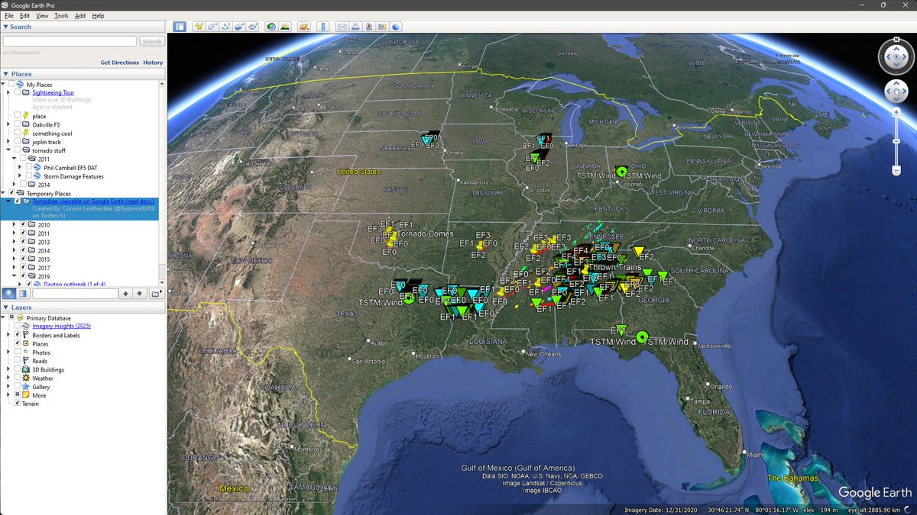Click the zoom out minus button
Screen dimensions: 917x515
click(x=896, y=171)
